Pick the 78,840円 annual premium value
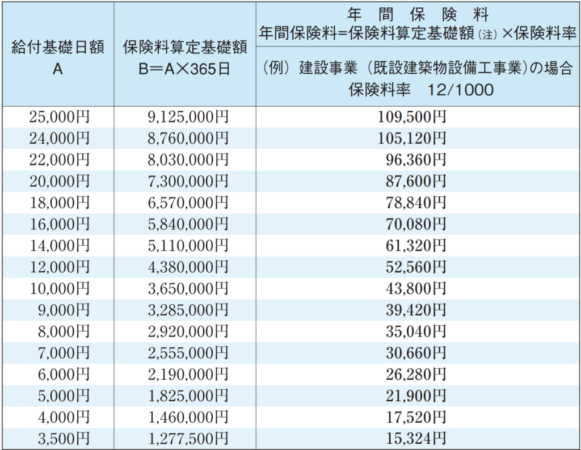581x450 pixels. 416,203
